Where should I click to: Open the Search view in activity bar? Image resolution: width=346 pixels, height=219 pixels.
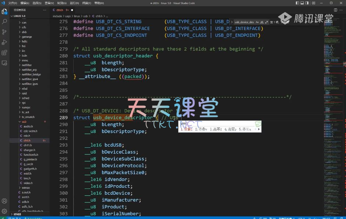(x=4, y=22)
